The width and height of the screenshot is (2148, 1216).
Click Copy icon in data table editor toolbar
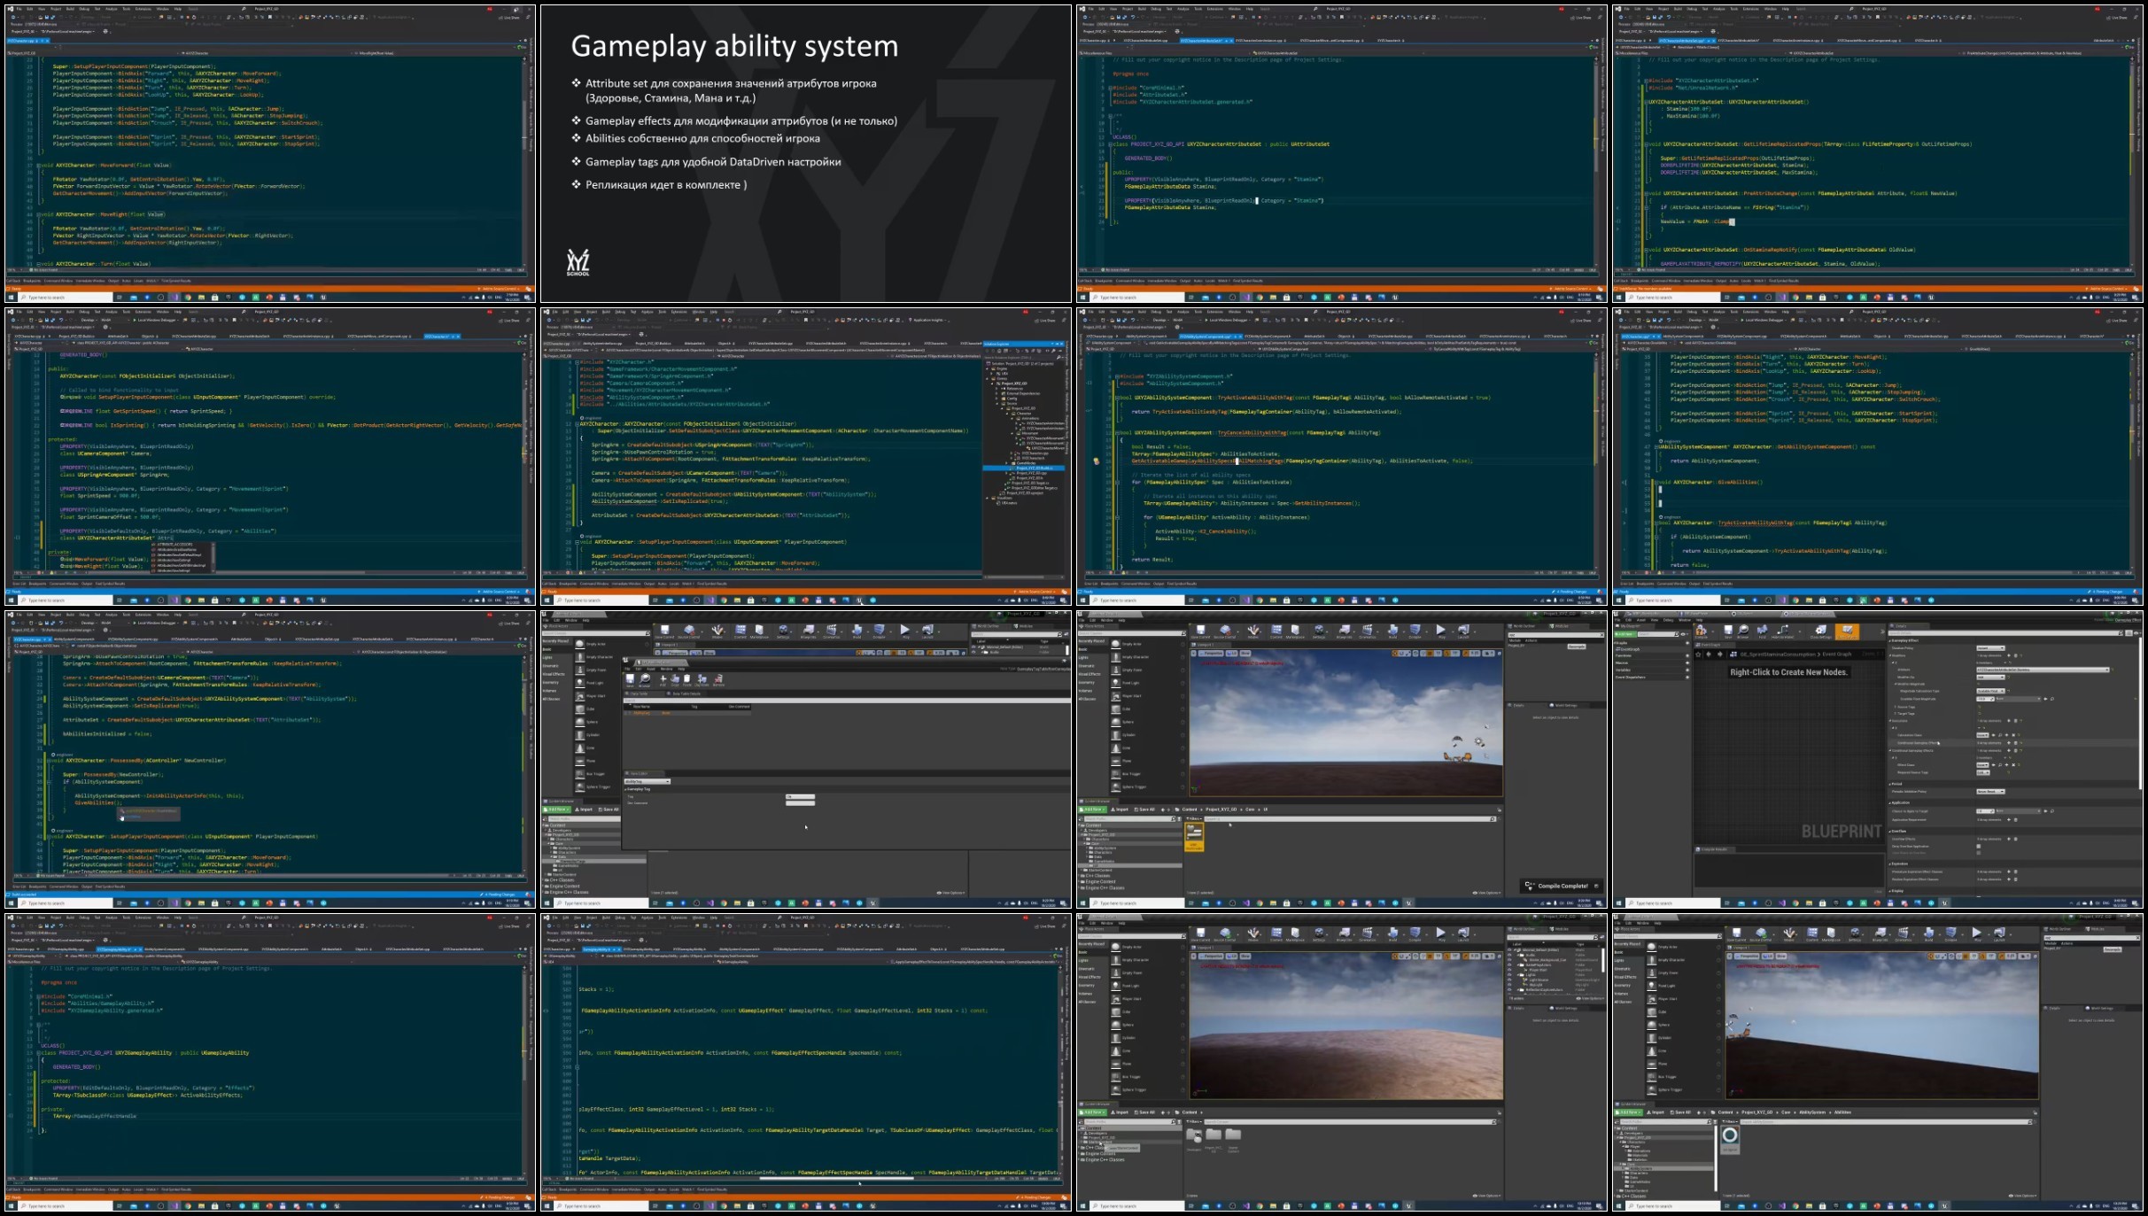(675, 680)
